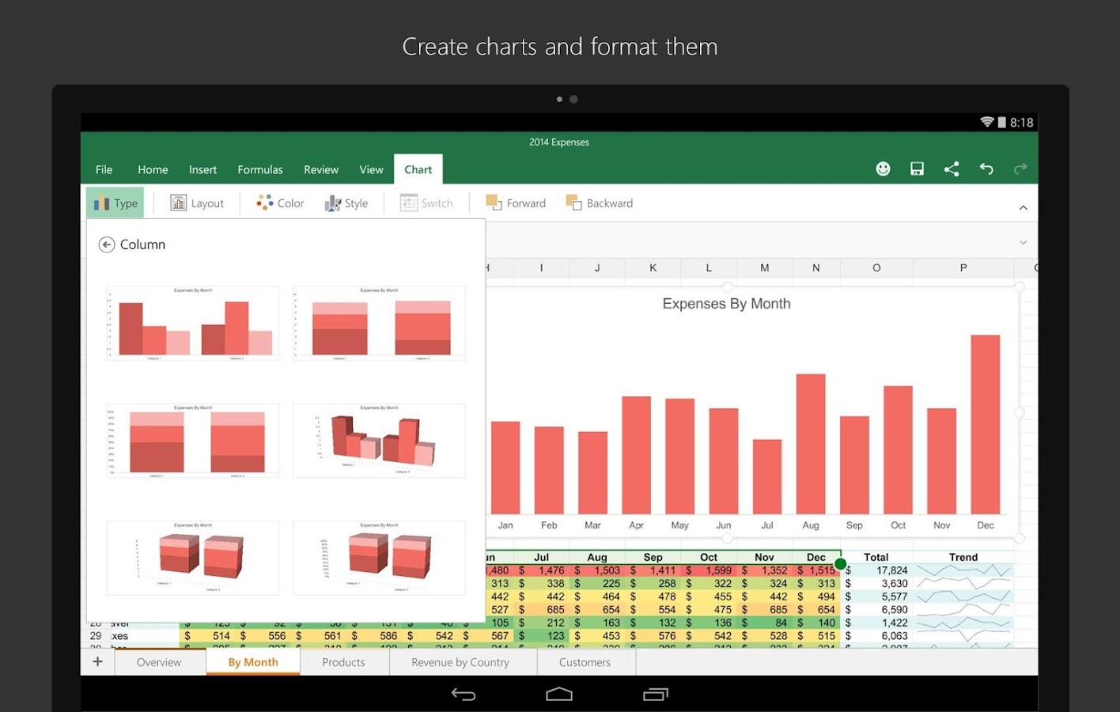Open the chart Color palette

click(x=280, y=203)
